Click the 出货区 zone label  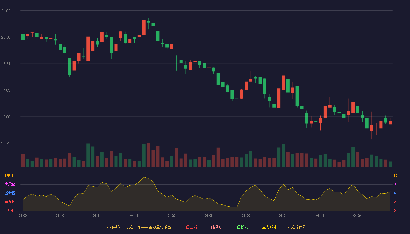pos(10,184)
